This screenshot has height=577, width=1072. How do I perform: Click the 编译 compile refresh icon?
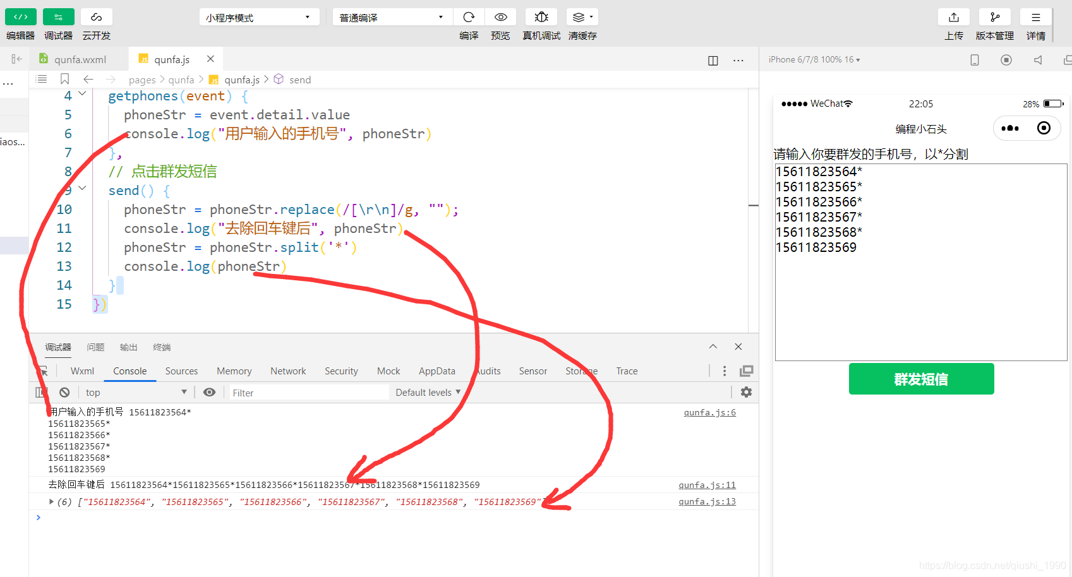tap(469, 17)
